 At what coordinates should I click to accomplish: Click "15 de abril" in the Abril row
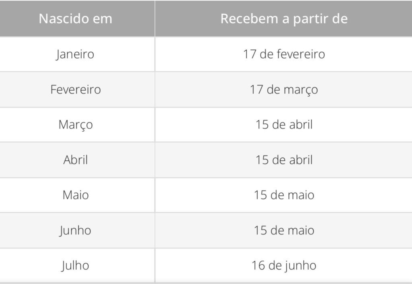(x=284, y=160)
